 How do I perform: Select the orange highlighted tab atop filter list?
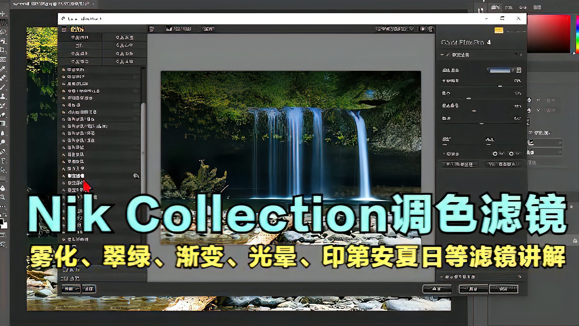coord(77,29)
